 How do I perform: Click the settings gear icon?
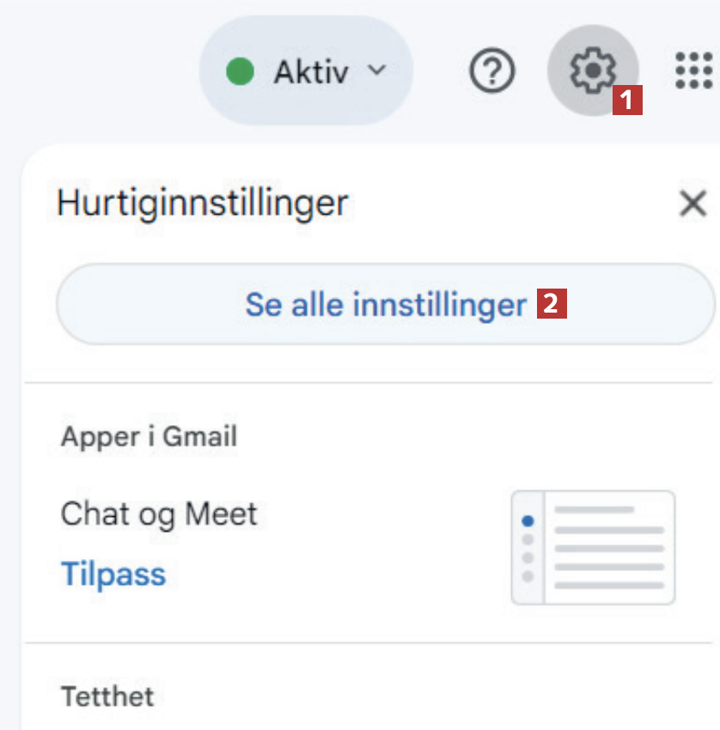point(592,70)
